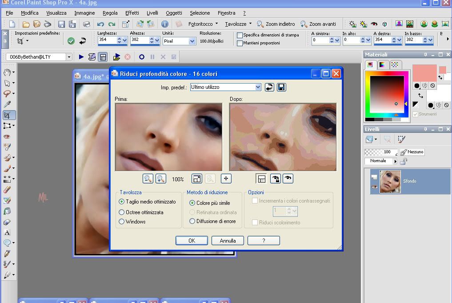
Task: Open the Modifica menu
Action: point(30,13)
